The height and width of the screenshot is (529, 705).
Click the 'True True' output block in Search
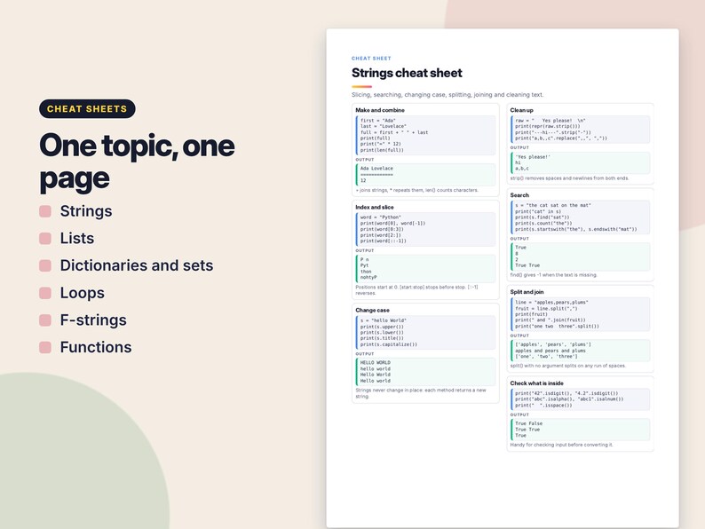click(580, 257)
